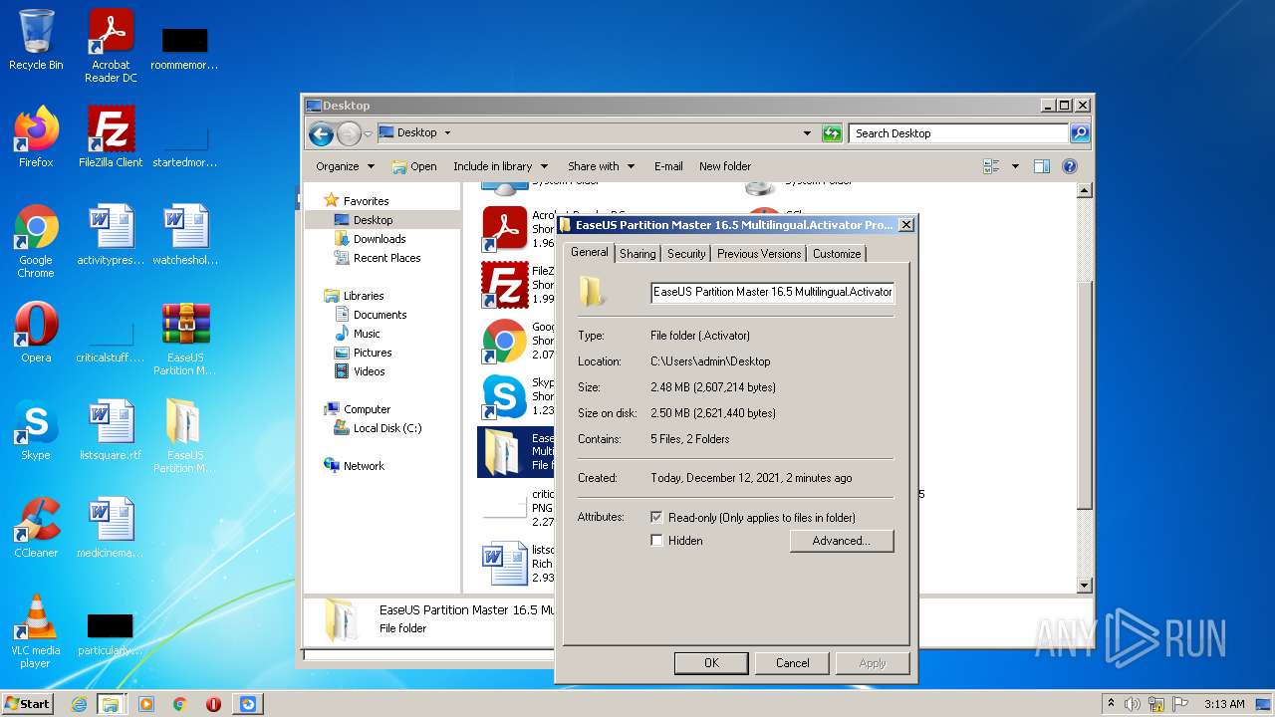1275x717 pixels.
Task: Select FileZilla shortcut in file list
Action: tap(505, 285)
